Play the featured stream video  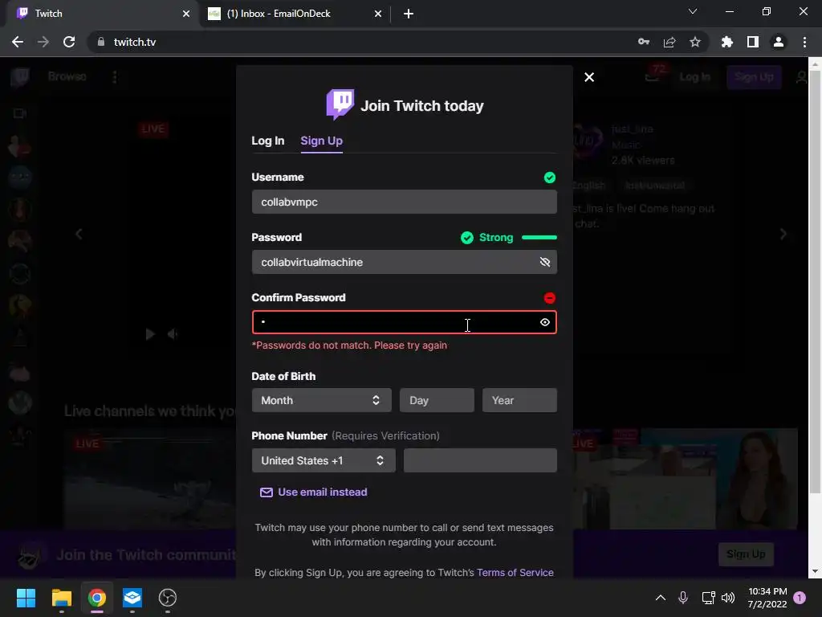[150, 334]
